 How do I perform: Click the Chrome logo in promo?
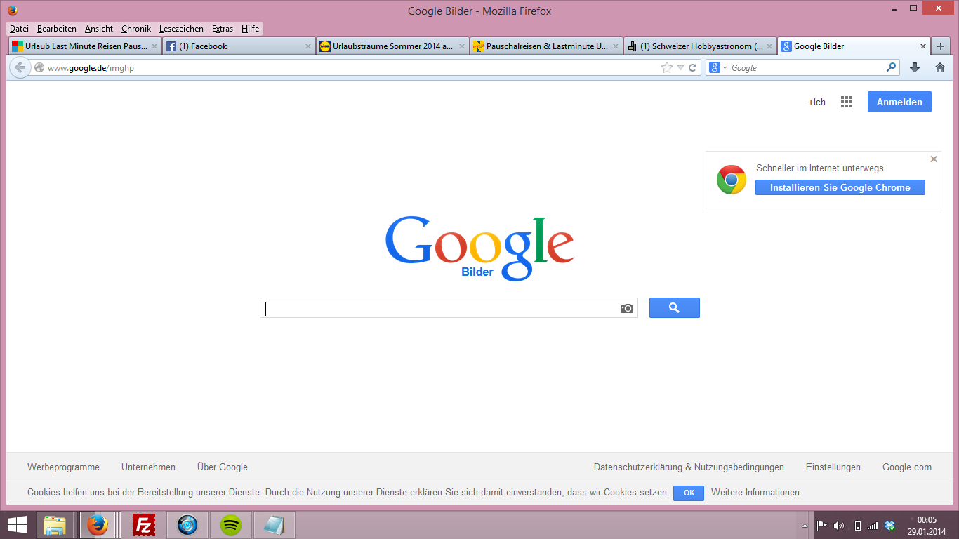tap(732, 180)
